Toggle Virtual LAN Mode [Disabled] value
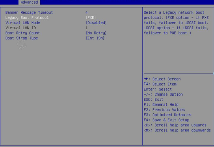The image size is (214, 147). point(96,23)
